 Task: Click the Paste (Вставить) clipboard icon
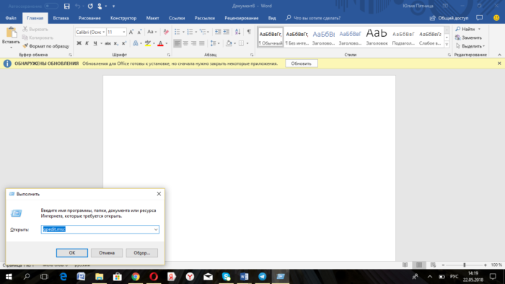(x=12, y=32)
